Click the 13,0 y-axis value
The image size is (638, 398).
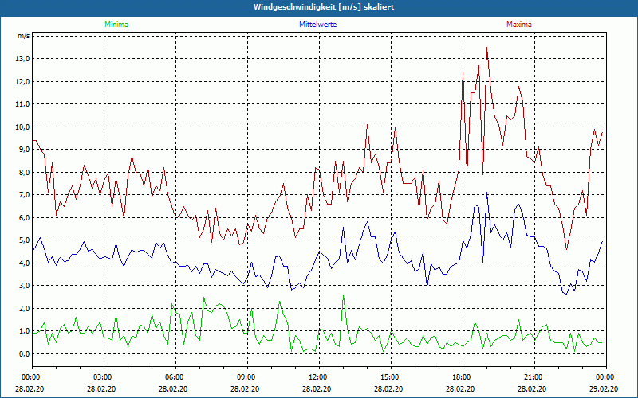point(24,58)
